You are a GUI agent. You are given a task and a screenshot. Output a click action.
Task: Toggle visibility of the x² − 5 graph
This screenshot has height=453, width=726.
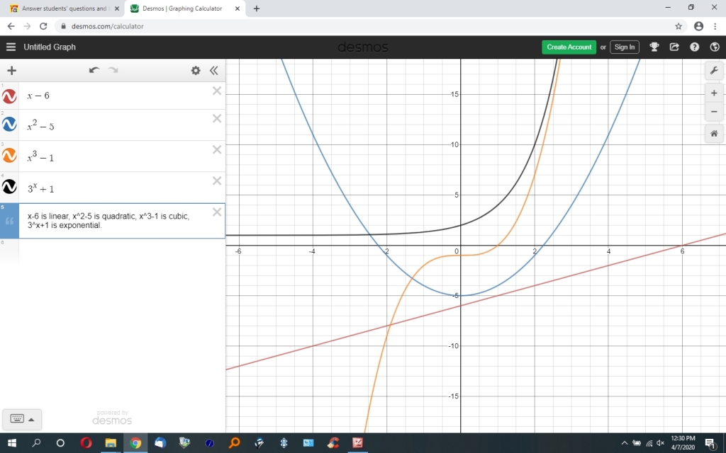(x=9, y=125)
